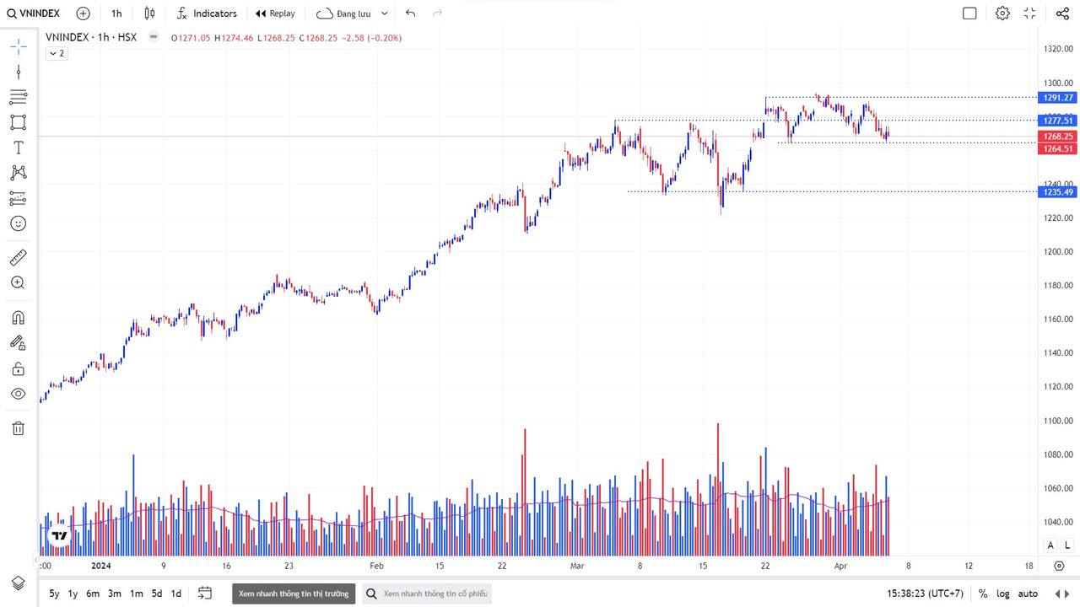1080x607 pixels.
Task: Select the trend line drawing tool
Action: [19, 72]
